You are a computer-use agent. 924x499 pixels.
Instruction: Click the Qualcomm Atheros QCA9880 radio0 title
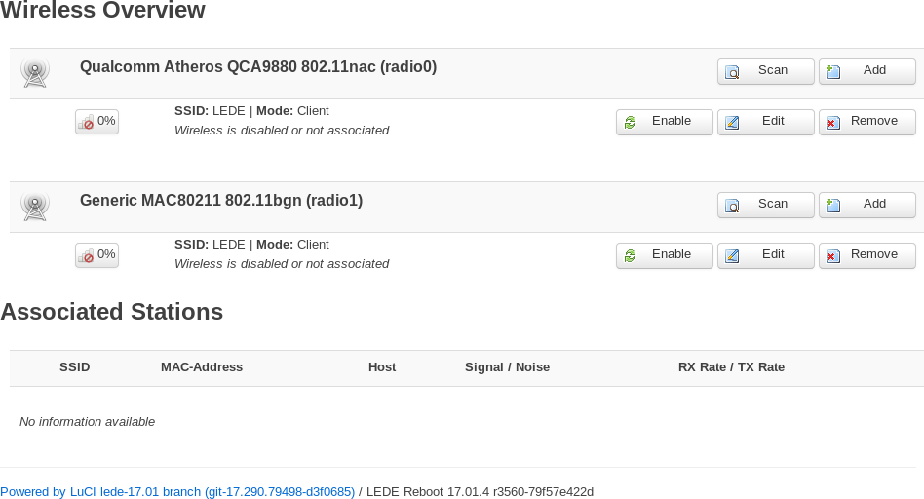258,66
